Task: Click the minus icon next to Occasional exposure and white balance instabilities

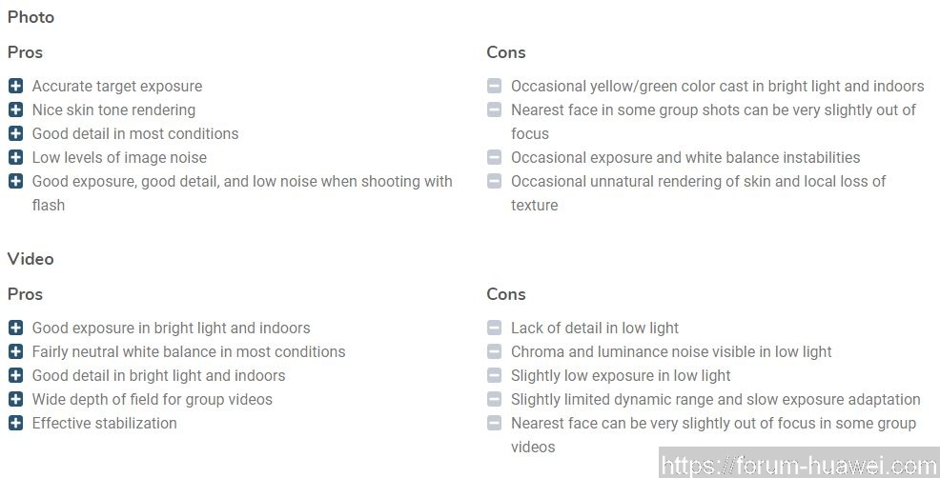Action: (494, 157)
